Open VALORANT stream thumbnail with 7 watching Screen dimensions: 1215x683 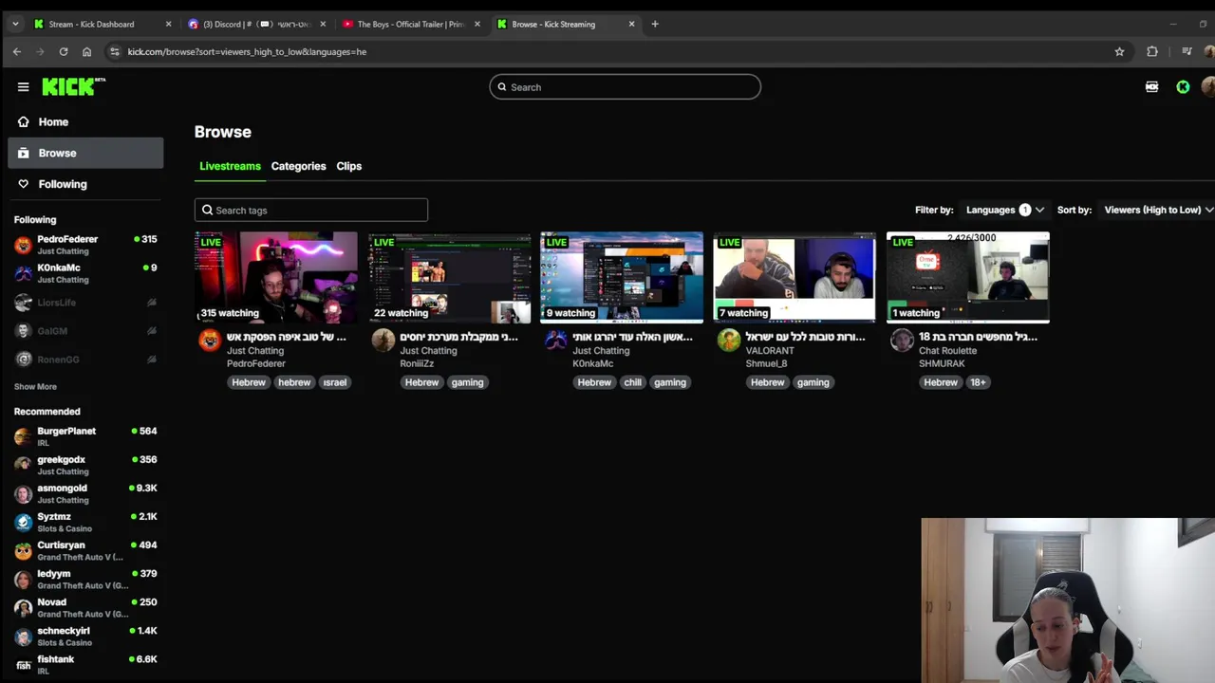tap(794, 277)
